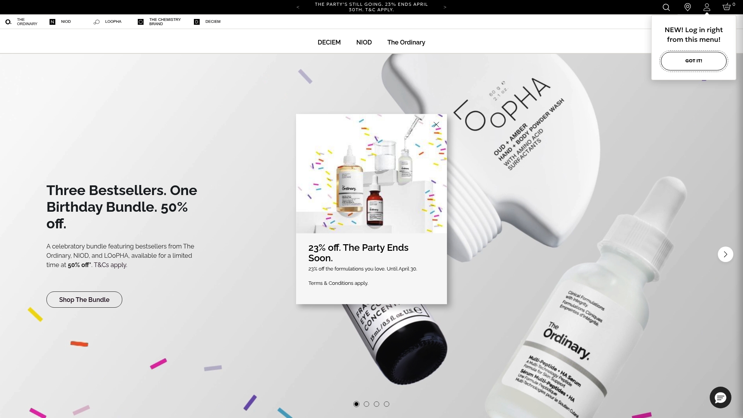The height and width of the screenshot is (418, 743).
Task: Select the second carousel dot
Action: 366,404
